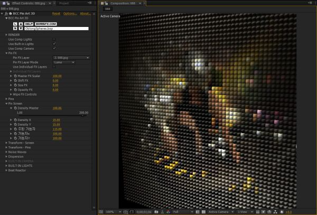Switch to the Project tab
Screen dimensions: 317x215
pyautogui.click(x=64, y=3)
